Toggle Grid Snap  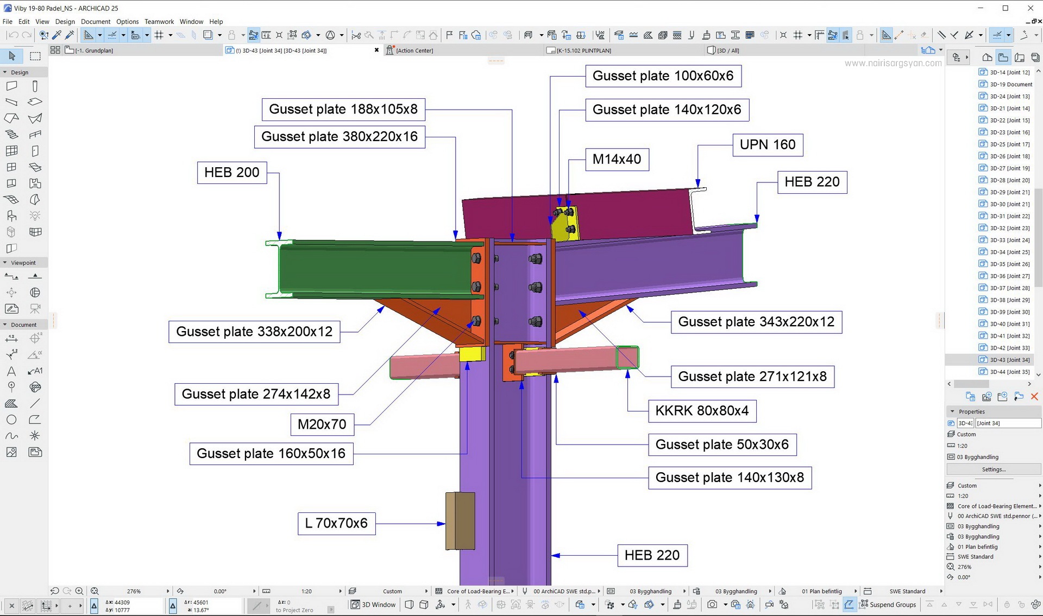point(159,35)
